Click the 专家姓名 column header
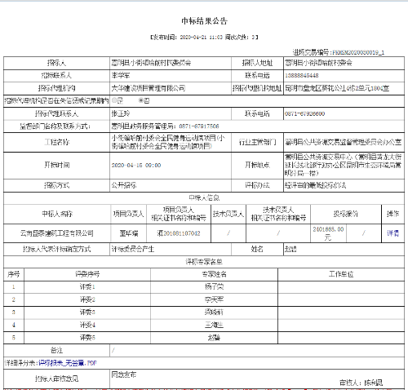This screenshot has height=390, width=408. click(x=214, y=274)
